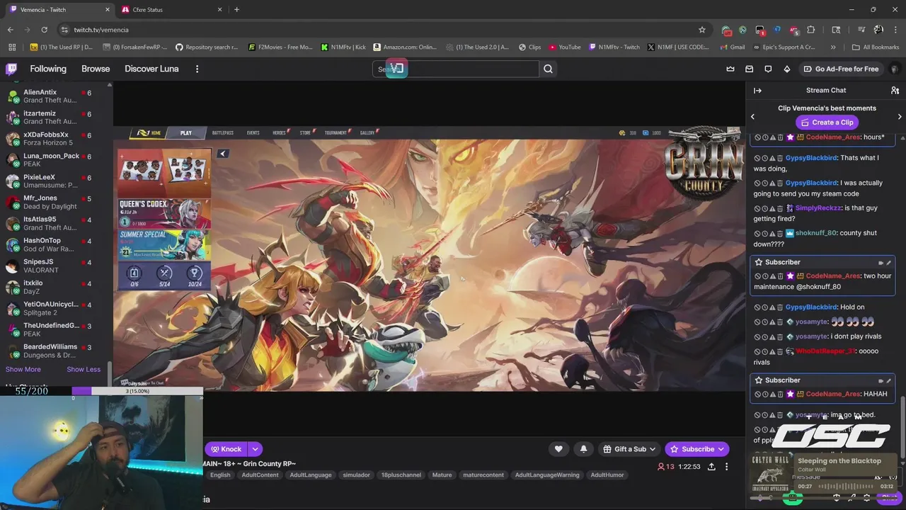Screen dimensions: 906x510
Task: Click the Create a Clip button
Action: (x=827, y=123)
